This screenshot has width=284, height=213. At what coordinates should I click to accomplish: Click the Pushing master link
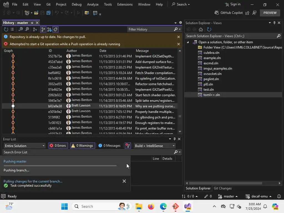click(x=15, y=161)
